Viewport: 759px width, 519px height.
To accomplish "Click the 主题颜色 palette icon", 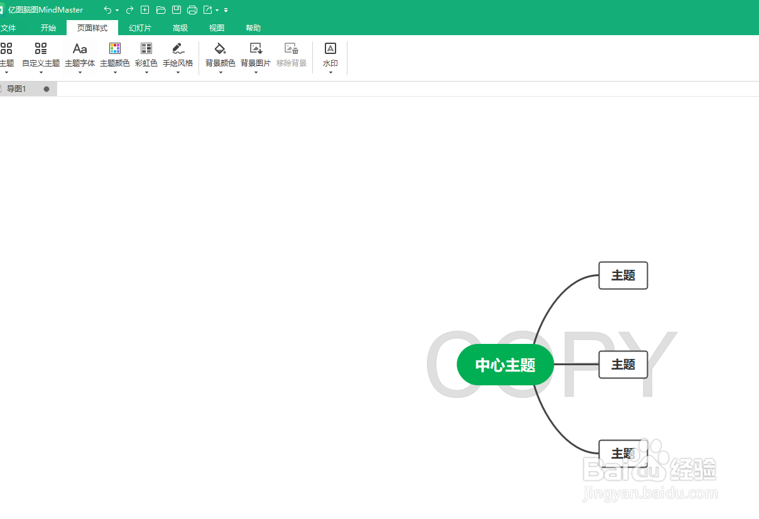I will [x=115, y=48].
